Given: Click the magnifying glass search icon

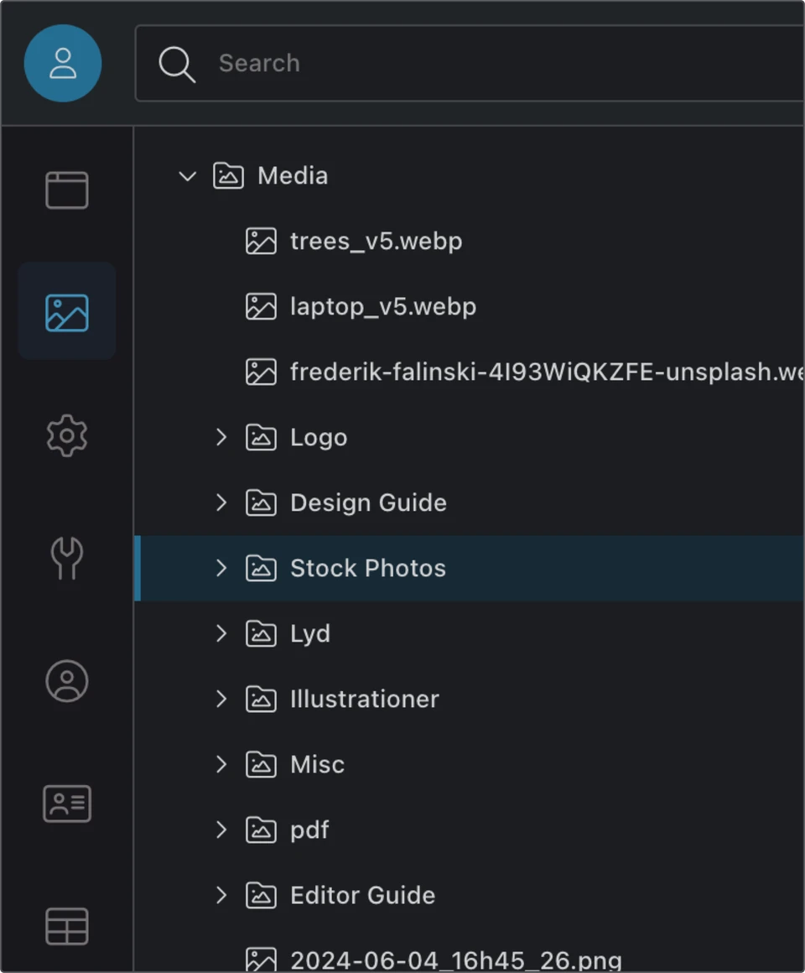Looking at the screenshot, I should (177, 64).
